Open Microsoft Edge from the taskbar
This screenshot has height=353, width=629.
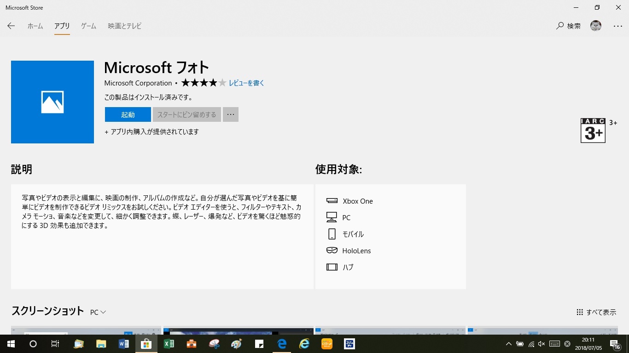282,344
